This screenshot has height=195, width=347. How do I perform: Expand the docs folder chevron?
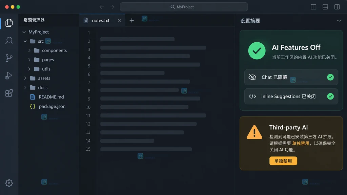(25, 88)
